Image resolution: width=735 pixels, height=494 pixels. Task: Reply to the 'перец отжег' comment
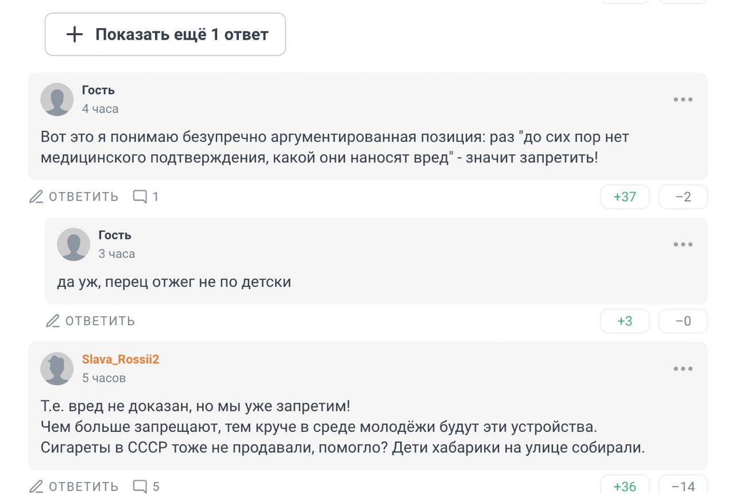click(x=91, y=321)
